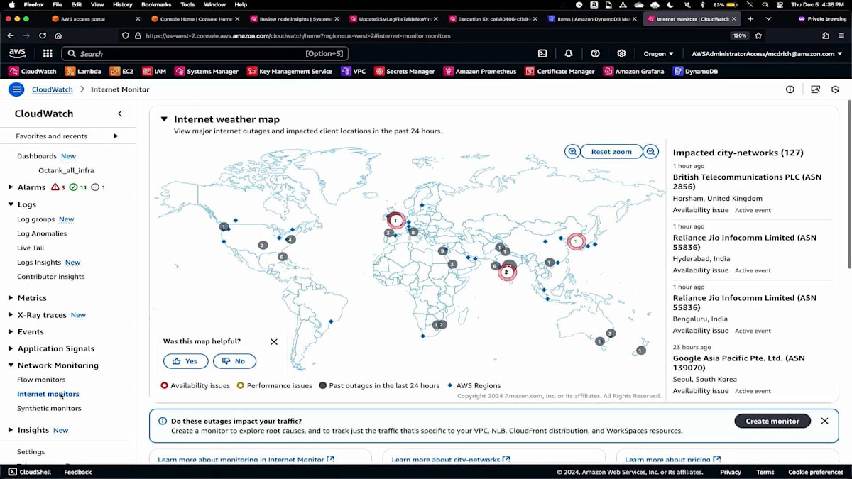Viewport: 852px width, 479px height.
Task: Follow the CloudWatch breadcrumb link
Action: [53, 89]
